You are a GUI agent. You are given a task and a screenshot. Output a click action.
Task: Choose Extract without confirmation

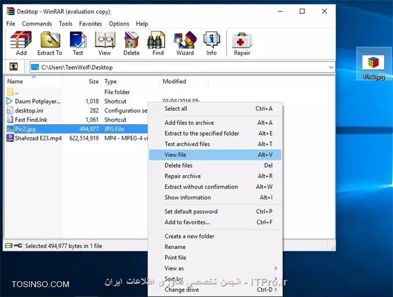(x=215, y=187)
